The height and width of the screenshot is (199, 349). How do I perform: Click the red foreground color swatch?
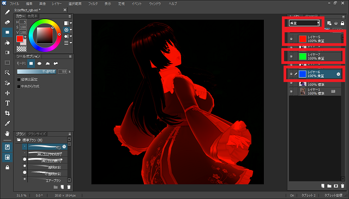point(20,39)
